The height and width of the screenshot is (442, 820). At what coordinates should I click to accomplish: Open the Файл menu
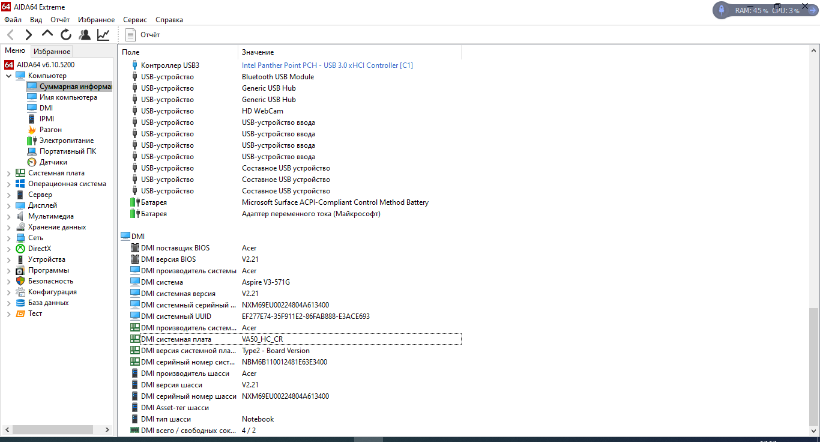pos(13,20)
